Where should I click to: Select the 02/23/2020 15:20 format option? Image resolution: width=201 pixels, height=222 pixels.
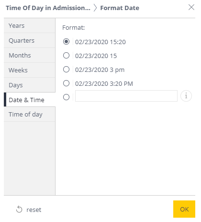[x=66, y=42]
